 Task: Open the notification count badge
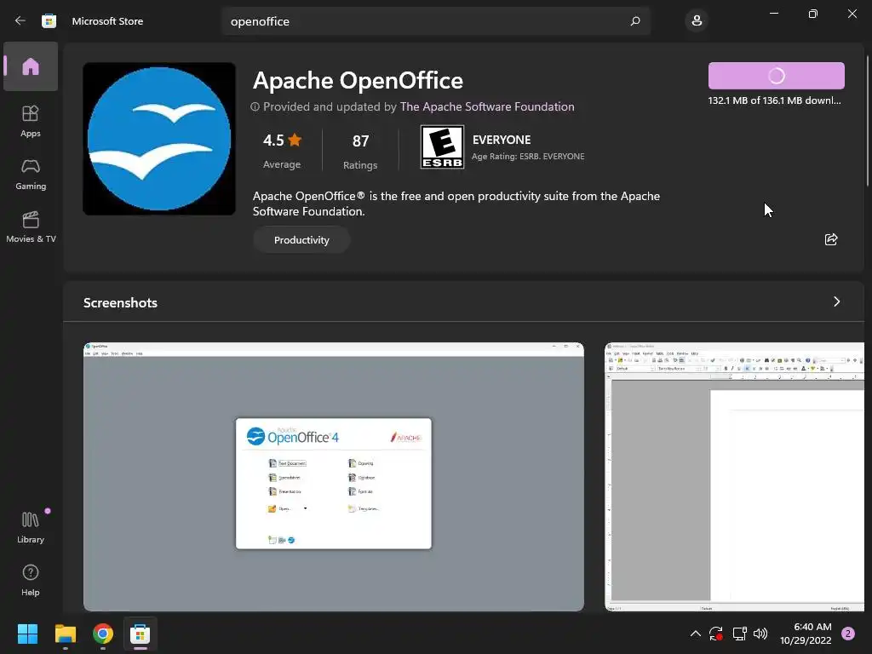(848, 634)
